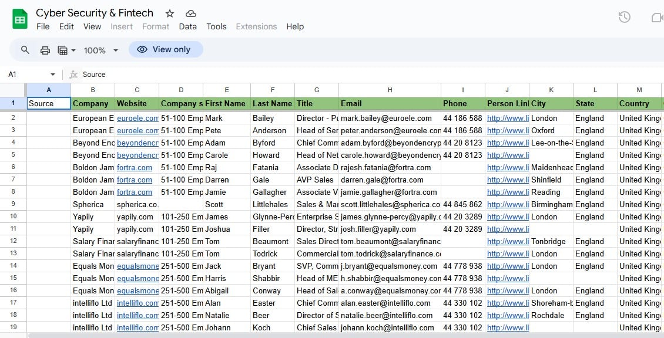Click the Google Sheets logo
This screenshot has width=664, height=338.
point(19,18)
